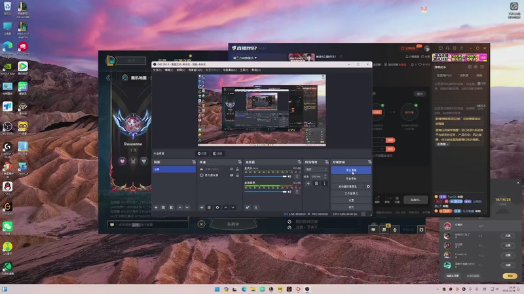This screenshot has height=294, width=524.
Task: Add a new scene in OBS
Action: (x=155, y=207)
